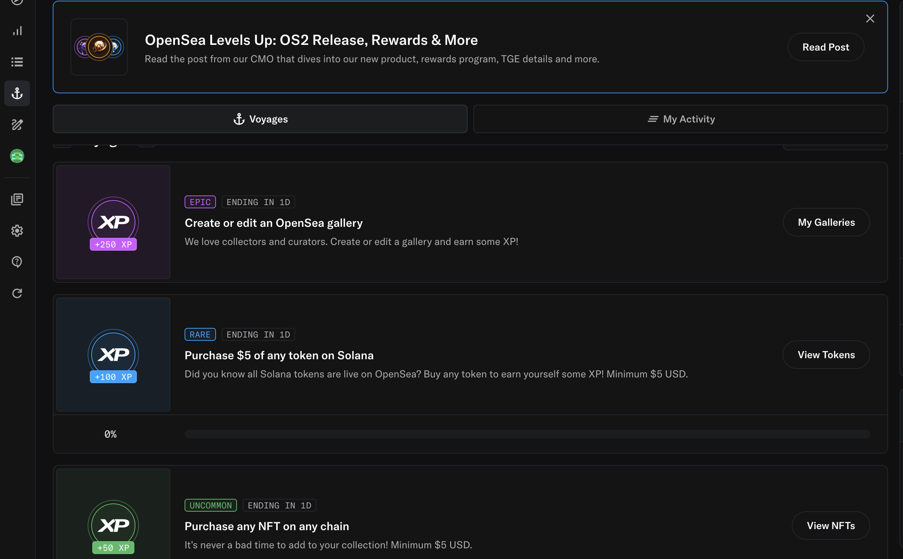Select the anchor Rewards sidebar icon

[x=17, y=94]
